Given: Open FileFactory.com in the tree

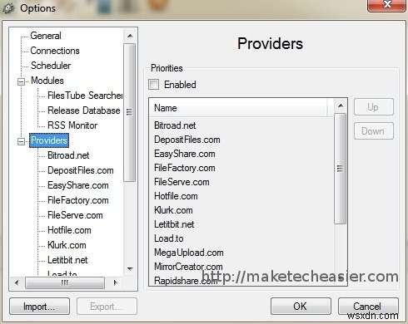Looking at the screenshot, I should [78, 200].
